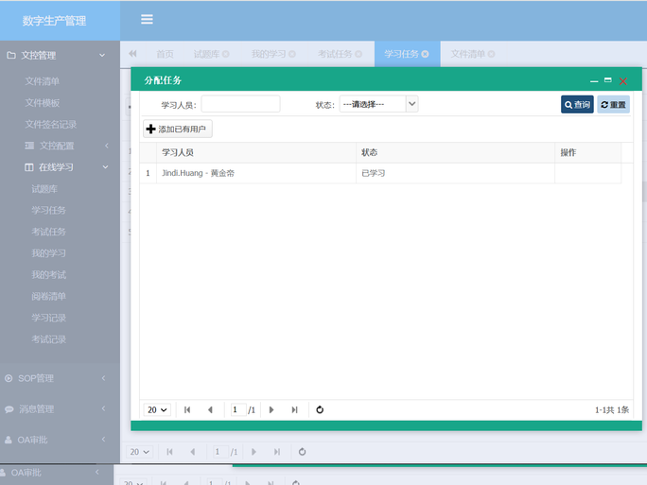Open the 状态 dropdown selector
This screenshot has height=485, width=647.
tap(378, 104)
